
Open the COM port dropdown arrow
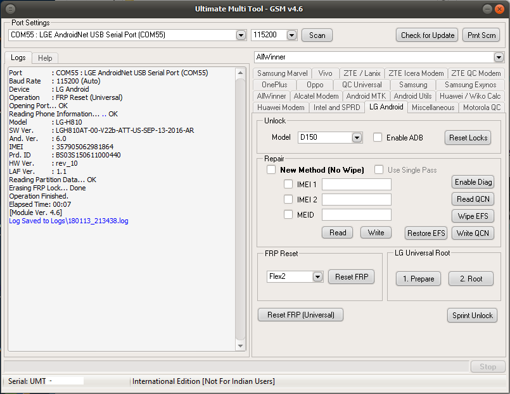point(241,35)
